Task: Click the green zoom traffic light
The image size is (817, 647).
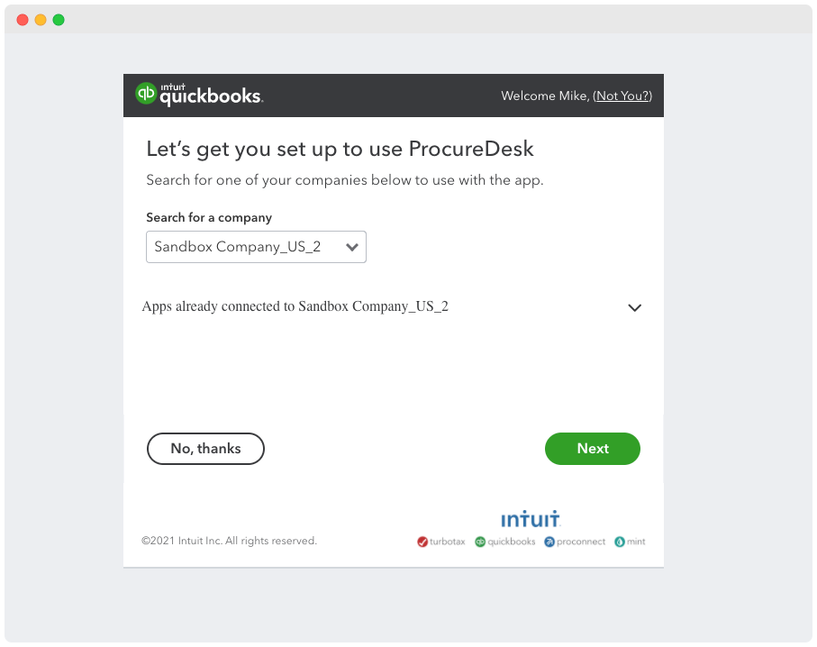Action: click(x=58, y=18)
